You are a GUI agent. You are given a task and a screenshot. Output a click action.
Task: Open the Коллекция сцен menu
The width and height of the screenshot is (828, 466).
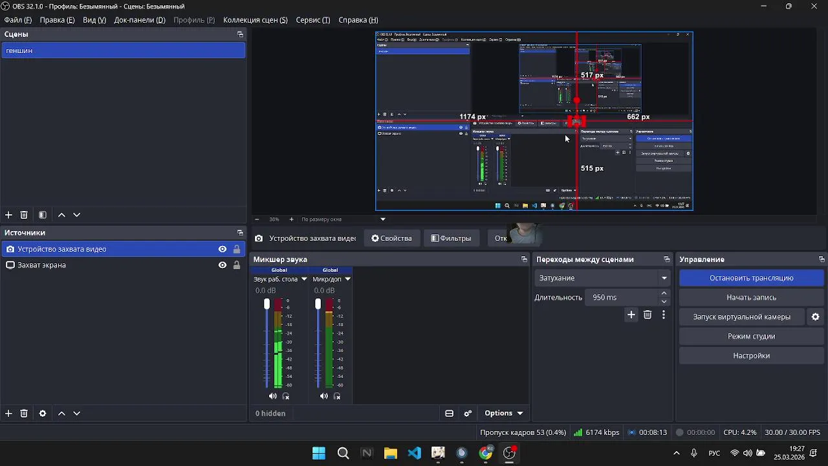click(x=255, y=20)
